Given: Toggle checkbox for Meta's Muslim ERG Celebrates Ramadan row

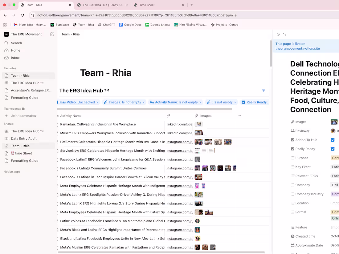Looking at the screenshot, I should (58, 248).
